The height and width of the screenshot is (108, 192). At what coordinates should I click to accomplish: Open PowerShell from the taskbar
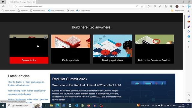click(64, 106)
